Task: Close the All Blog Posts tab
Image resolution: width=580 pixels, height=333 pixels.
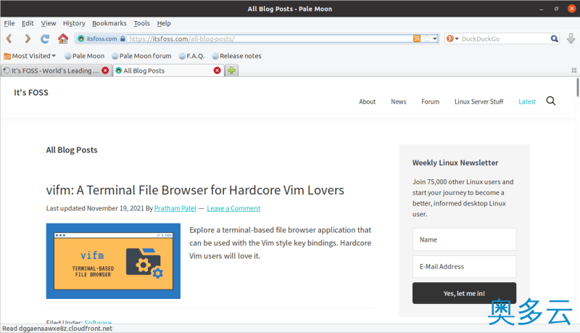Action: click(x=217, y=70)
